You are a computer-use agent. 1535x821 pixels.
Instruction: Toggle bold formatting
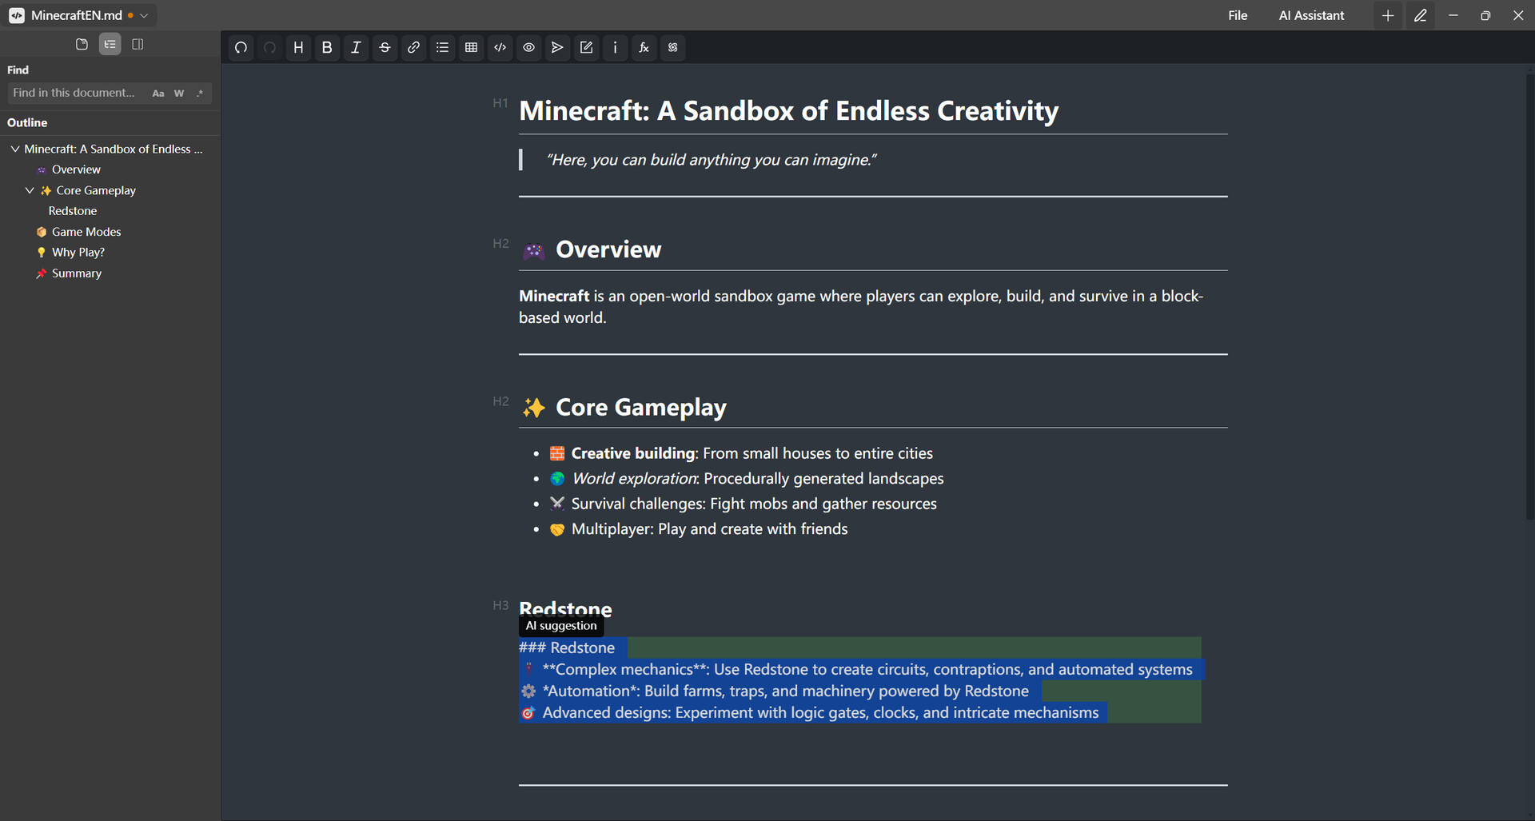[x=327, y=47]
